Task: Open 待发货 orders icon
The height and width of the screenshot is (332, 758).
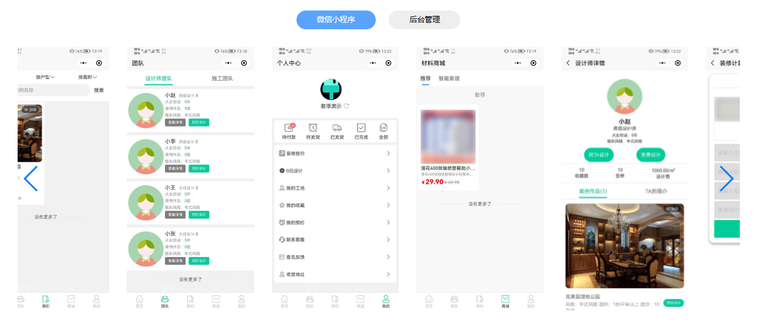Action: [x=313, y=128]
